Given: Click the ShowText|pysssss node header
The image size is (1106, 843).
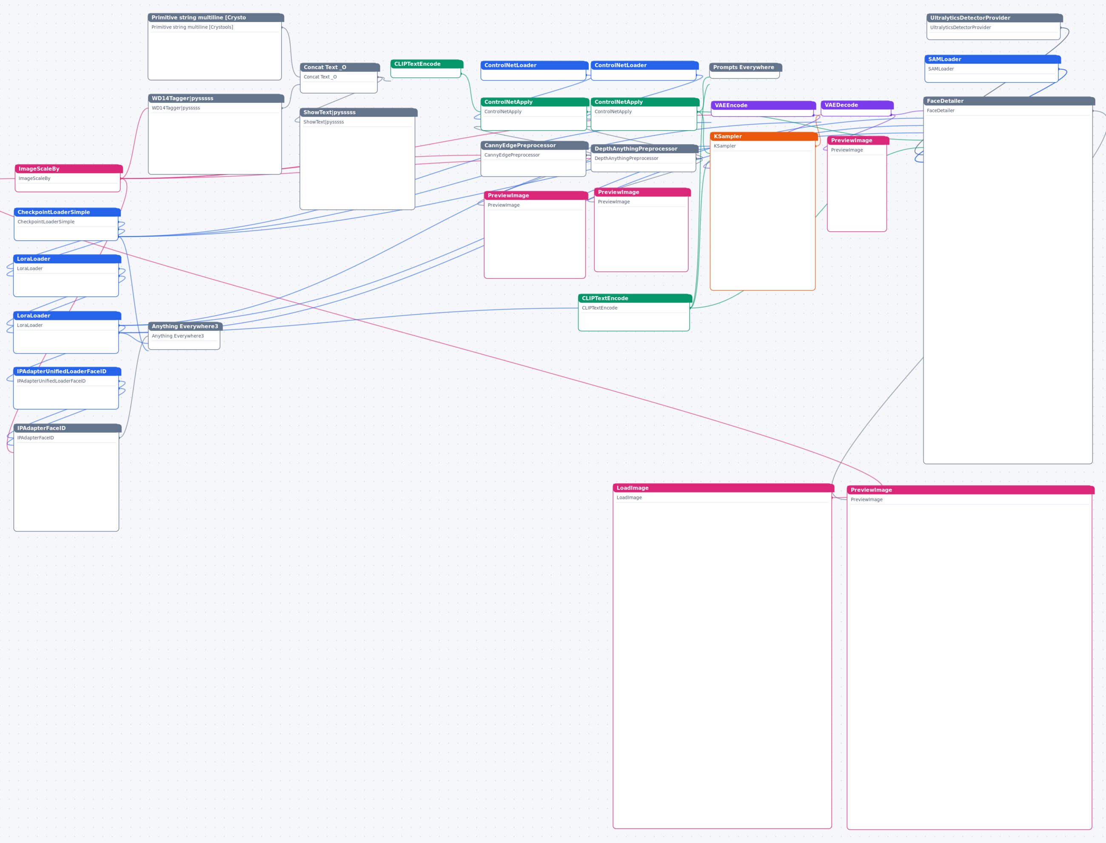Looking at the screenshot, I should 358,112.
